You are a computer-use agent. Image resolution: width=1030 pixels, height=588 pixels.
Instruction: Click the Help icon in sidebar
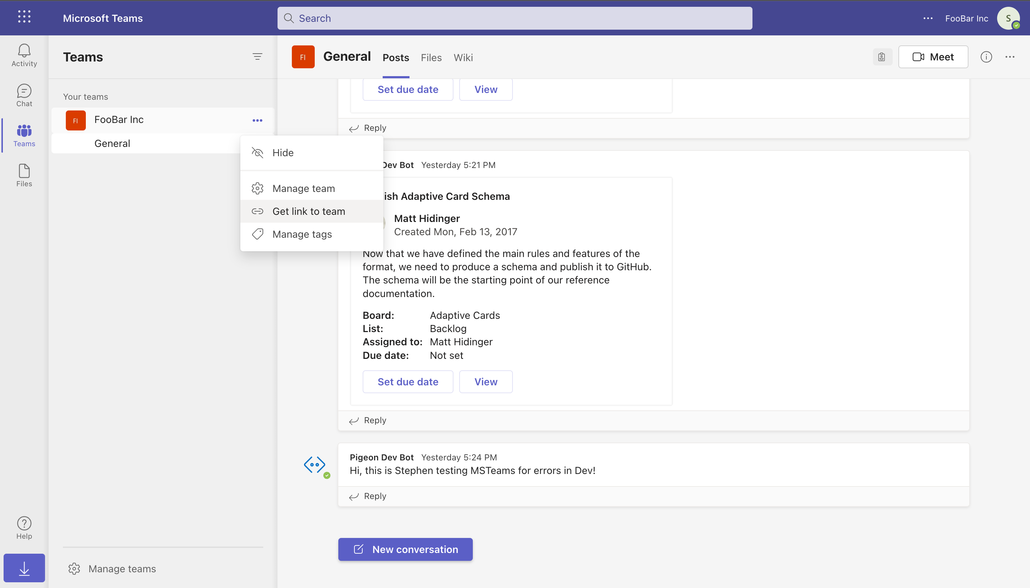click(24, 524)
